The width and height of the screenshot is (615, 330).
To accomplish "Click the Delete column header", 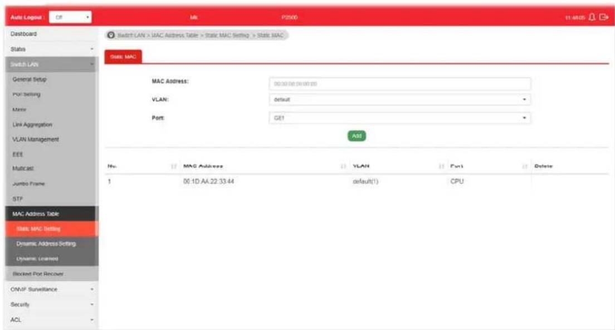I will click(543, 166).
